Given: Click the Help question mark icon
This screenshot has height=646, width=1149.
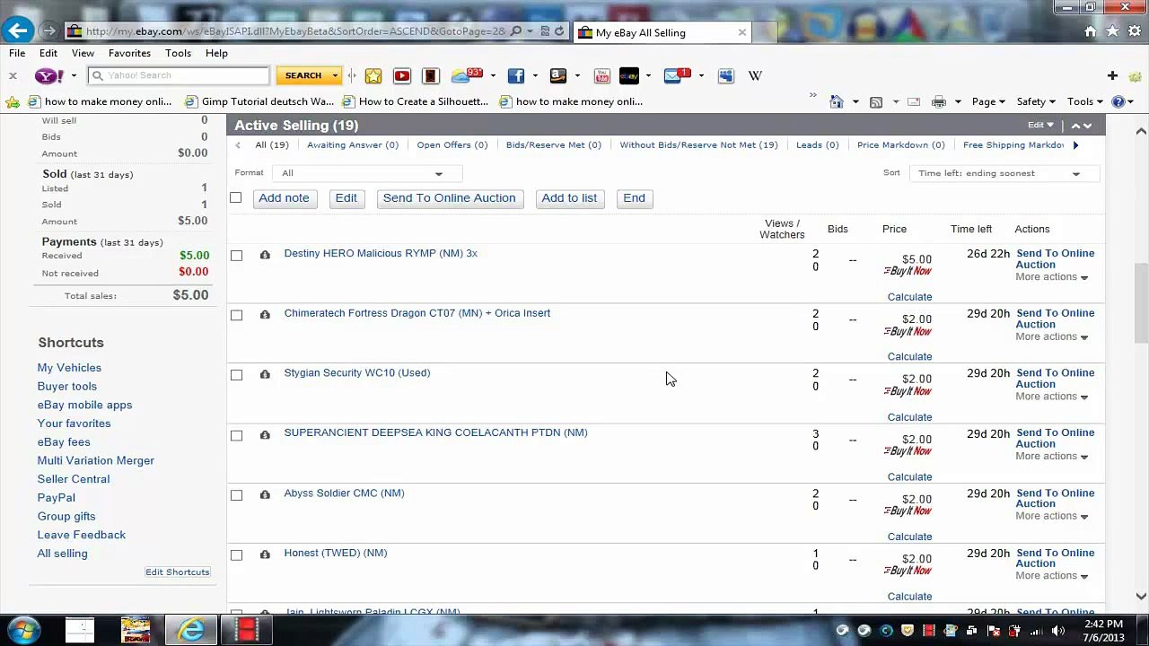Looking at the screenshot, I should (1118, 101).
